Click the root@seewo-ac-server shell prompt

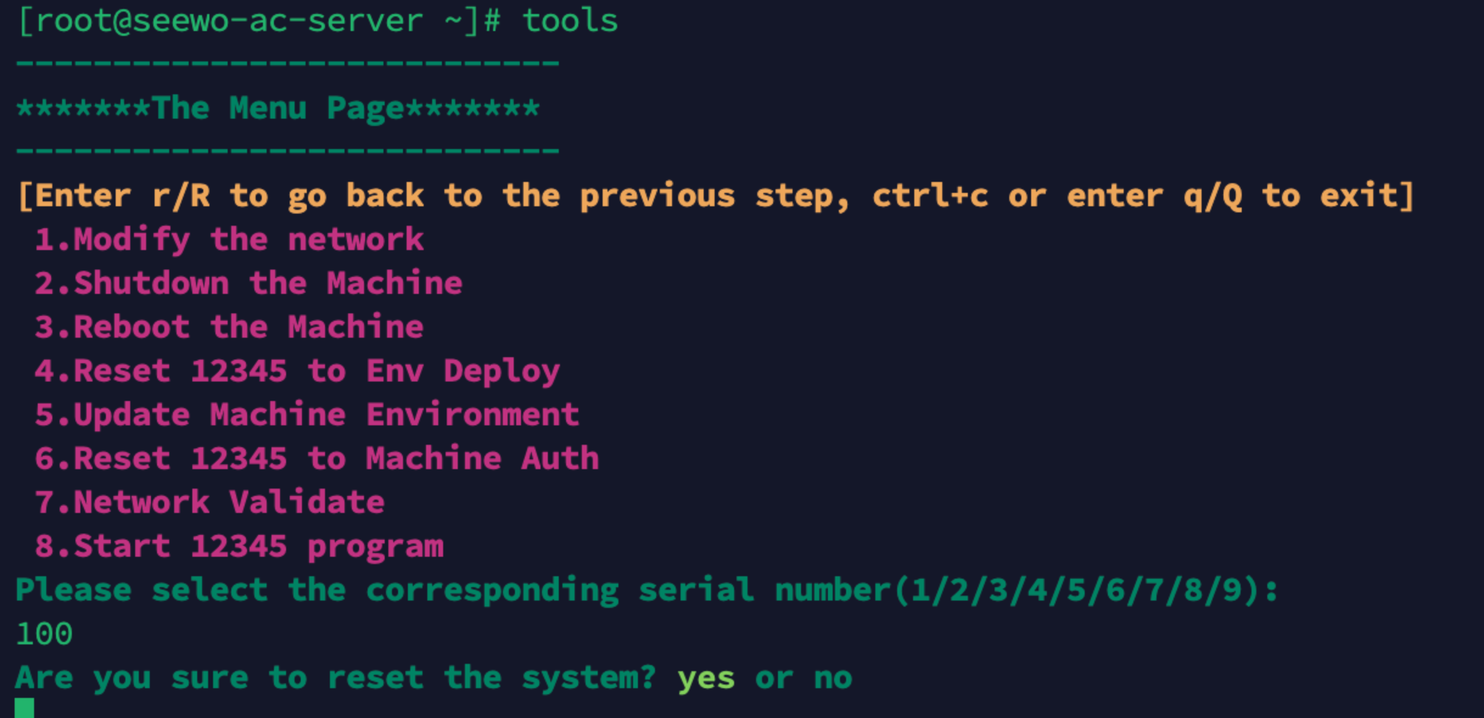coord(259,21)
